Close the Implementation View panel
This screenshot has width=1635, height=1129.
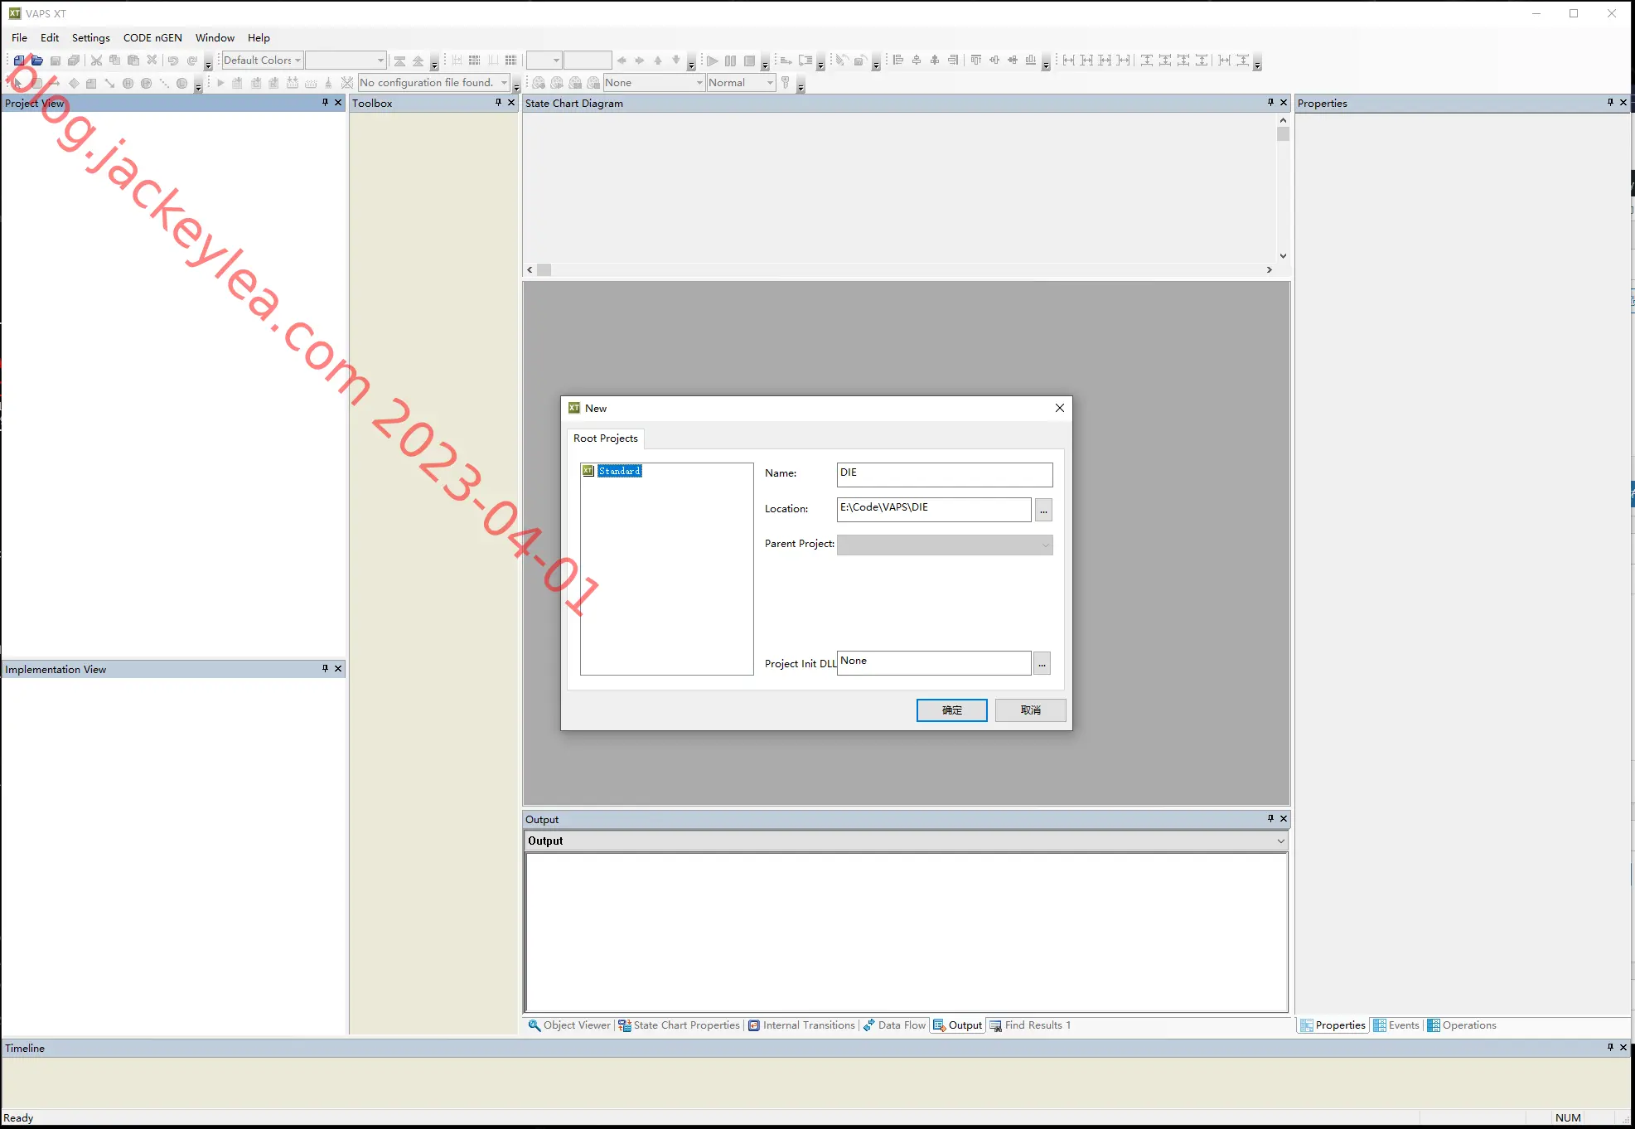pos(338,668)
